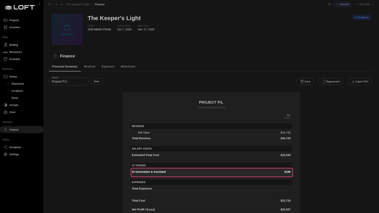Click the New report button
Screen dimensions: 379x213
[97, 81]
